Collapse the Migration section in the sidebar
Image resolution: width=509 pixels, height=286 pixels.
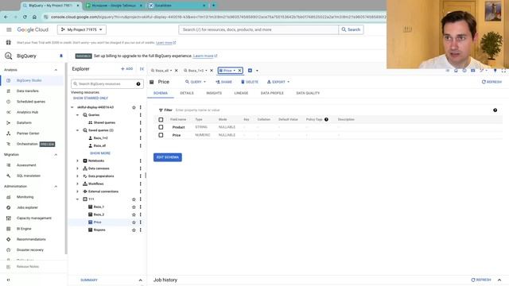click(56, 155)
